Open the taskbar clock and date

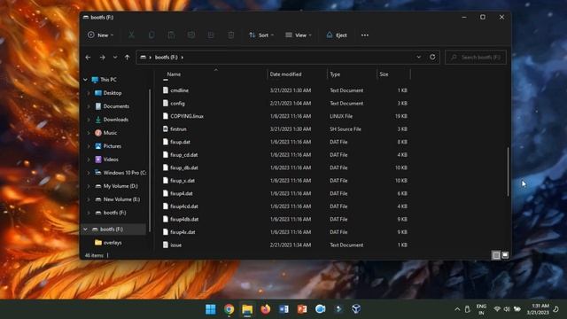(538, 309)
